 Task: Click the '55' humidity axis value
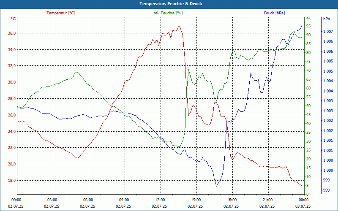click(x=308, y=97)
